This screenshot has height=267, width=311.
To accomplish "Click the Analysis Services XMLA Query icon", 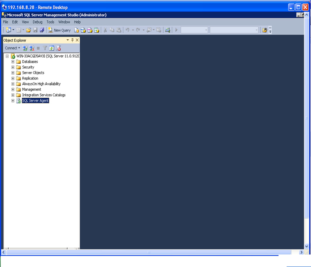I will [96, 30].
